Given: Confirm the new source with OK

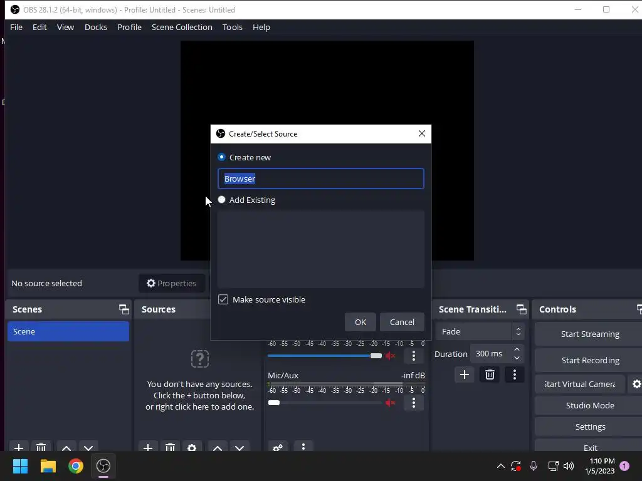Looking at the screenshot, I should point(360,322).
